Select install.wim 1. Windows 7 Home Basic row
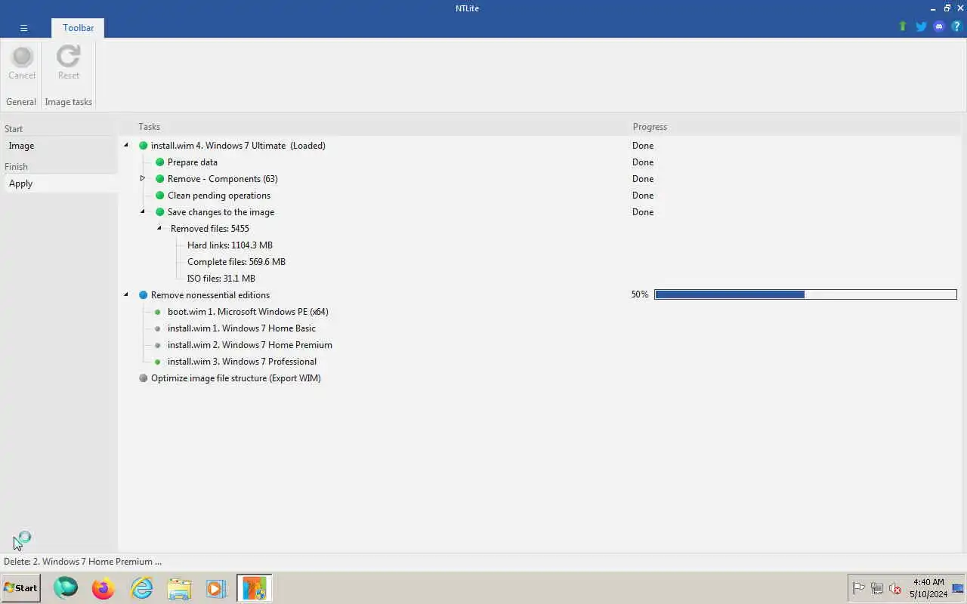Screen dimensions: 967x604 click(x=241, y=328)
